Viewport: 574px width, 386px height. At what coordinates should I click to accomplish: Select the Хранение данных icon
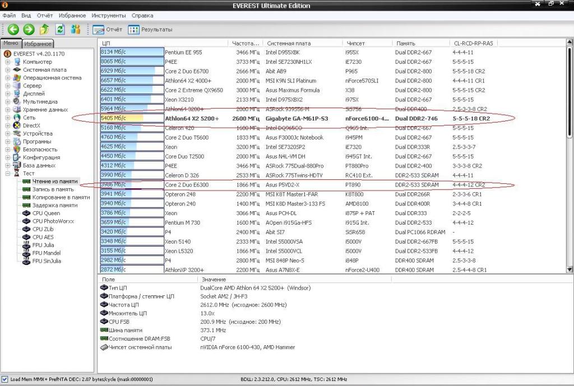(x=17, y=109)
